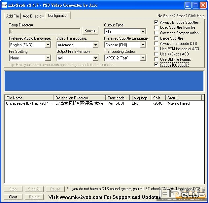Enable Overscan Compensation checkbox
Viewport: 209px width, 203px height.
click(156, 33)
